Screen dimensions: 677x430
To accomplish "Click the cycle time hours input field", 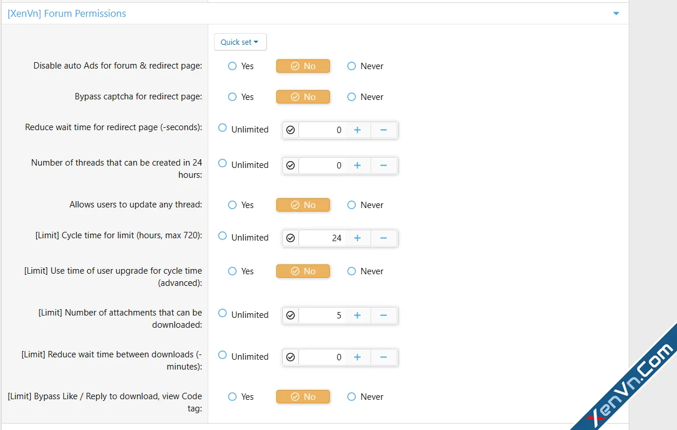I will [x=322, y=238].
